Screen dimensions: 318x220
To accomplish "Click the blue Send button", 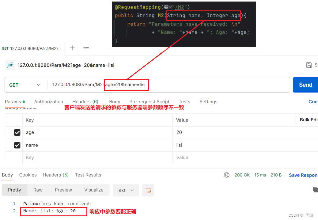I will tap(305, 85).
